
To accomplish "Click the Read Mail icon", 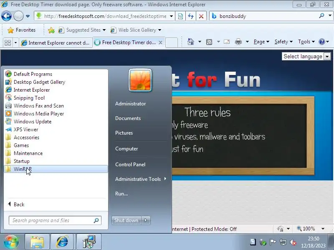I will point(227,42).
